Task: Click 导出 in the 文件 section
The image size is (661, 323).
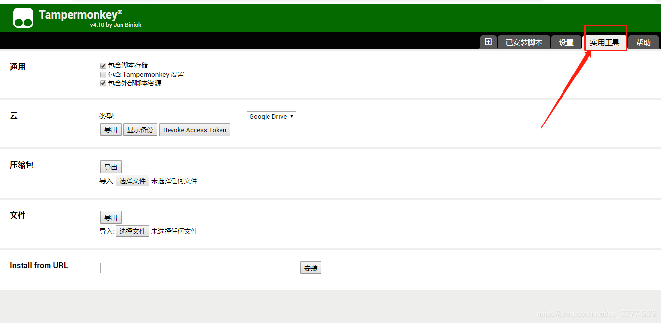Action: click(x=111, y=218)
